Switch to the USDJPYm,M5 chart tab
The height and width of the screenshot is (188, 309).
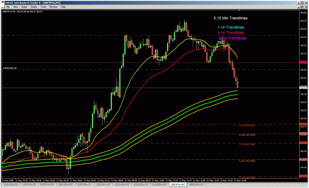29,185
